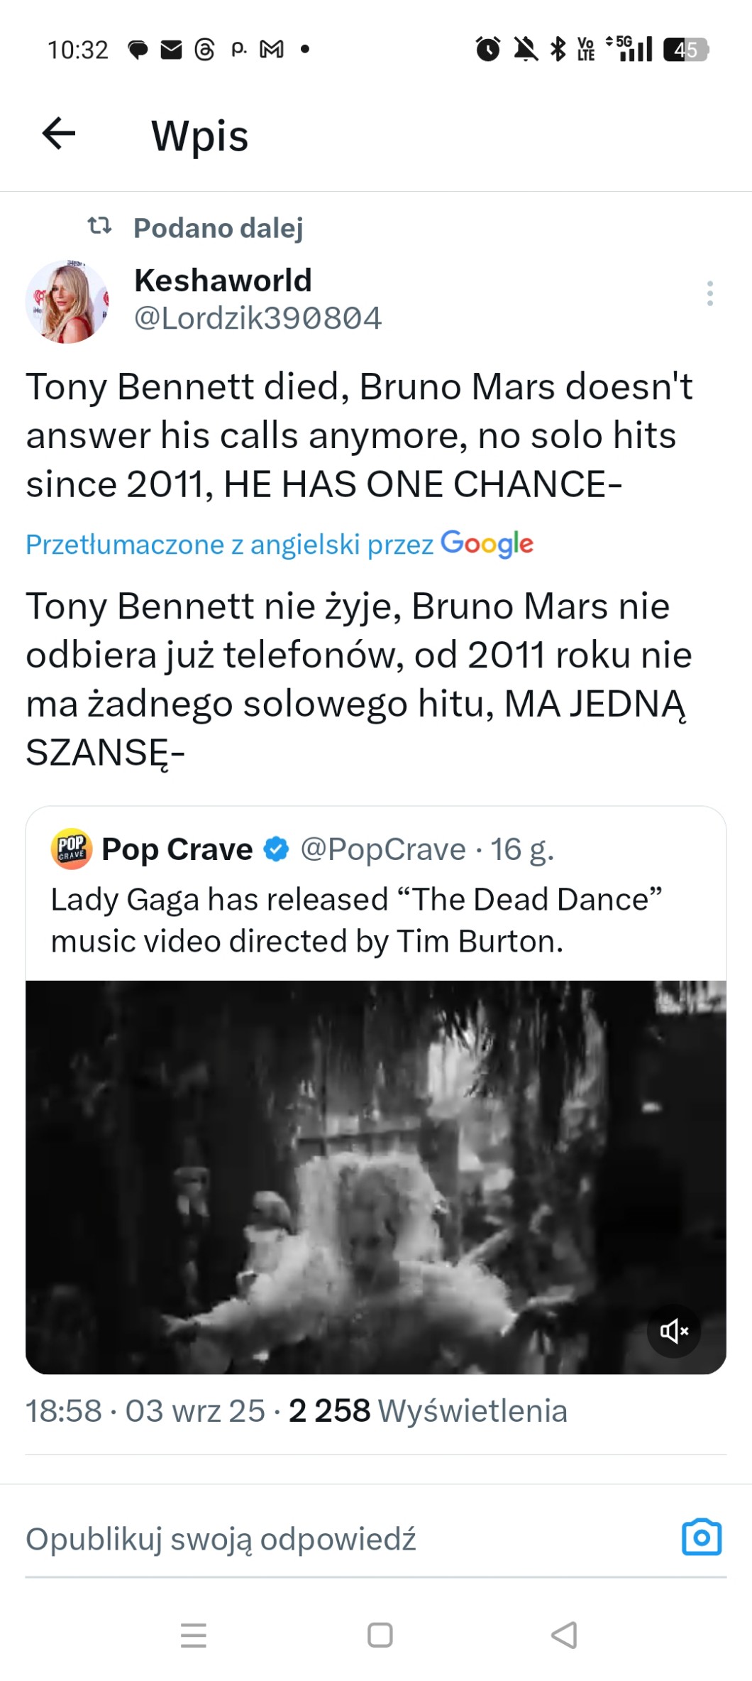Tap the camera icon in reply bar

coord(701,1538)
